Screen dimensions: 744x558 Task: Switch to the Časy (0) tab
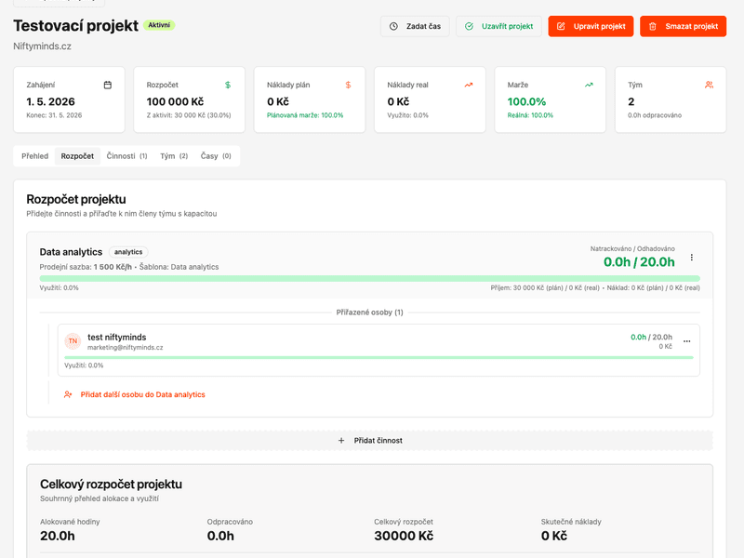click(216, 156)
